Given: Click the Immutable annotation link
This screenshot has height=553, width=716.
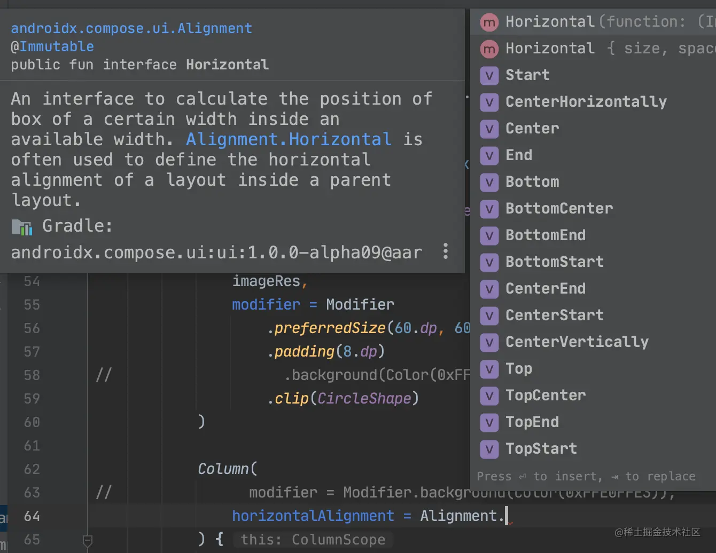Looking at the screenshot, I should [x=57, y=47].
